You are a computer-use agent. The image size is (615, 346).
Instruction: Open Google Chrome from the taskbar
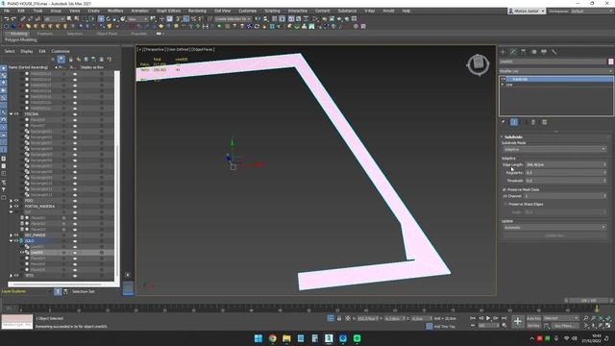[x=272, y=338]
